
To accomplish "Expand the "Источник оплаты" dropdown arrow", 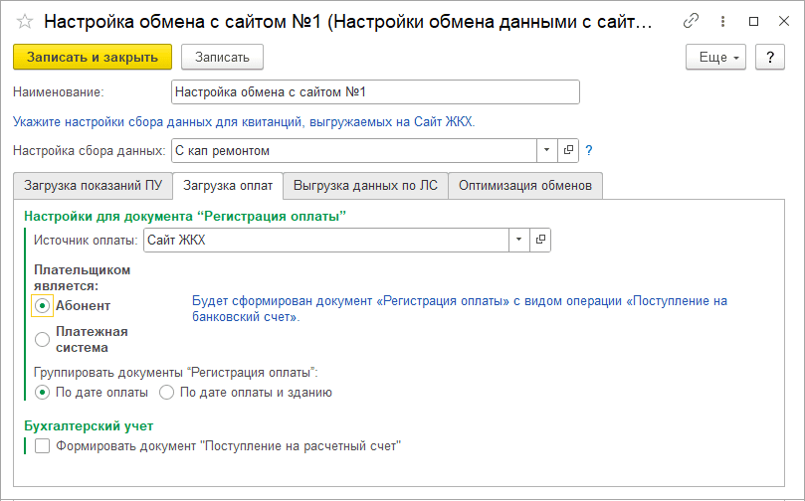I will pyautogui.click(x=519, y=240).
